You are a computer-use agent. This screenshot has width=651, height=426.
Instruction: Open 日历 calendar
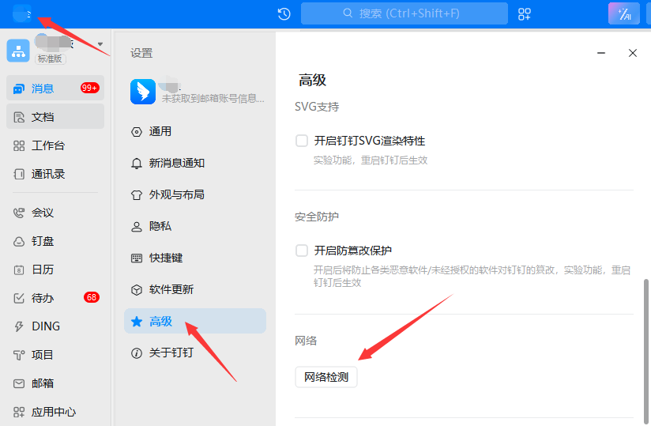[x=55, y=270]
